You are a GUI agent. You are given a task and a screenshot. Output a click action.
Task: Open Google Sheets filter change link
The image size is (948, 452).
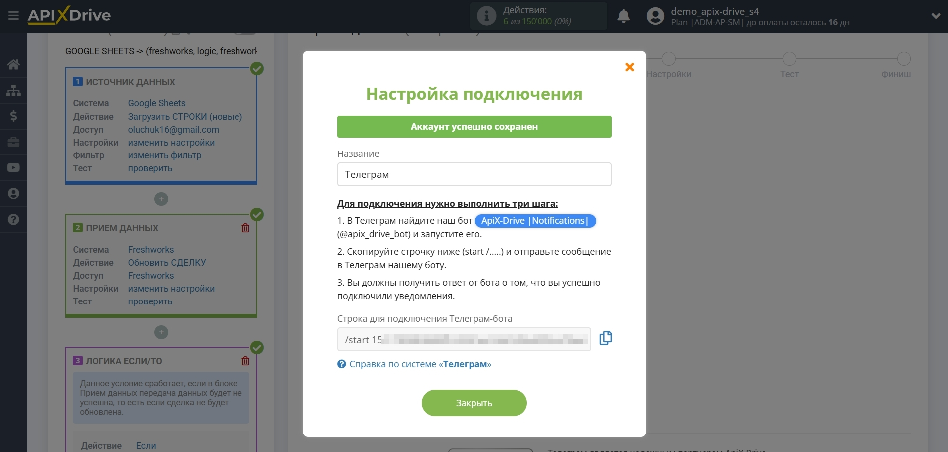click(164, 155)
